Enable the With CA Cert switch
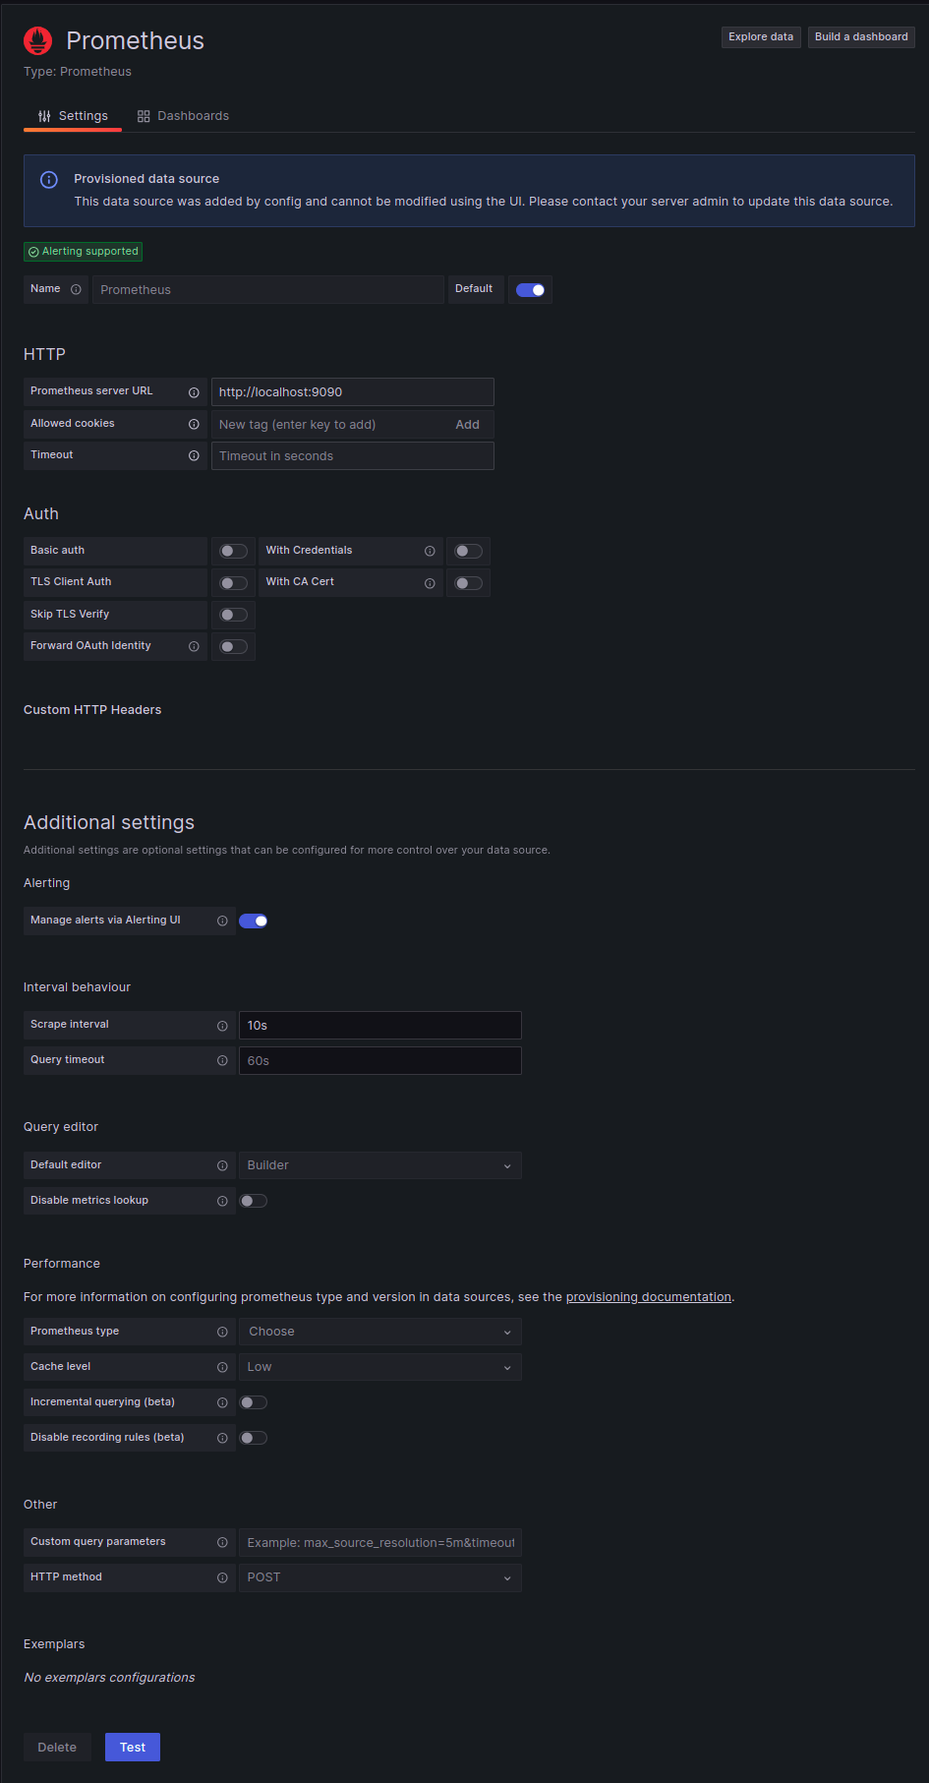 (469, 583)
